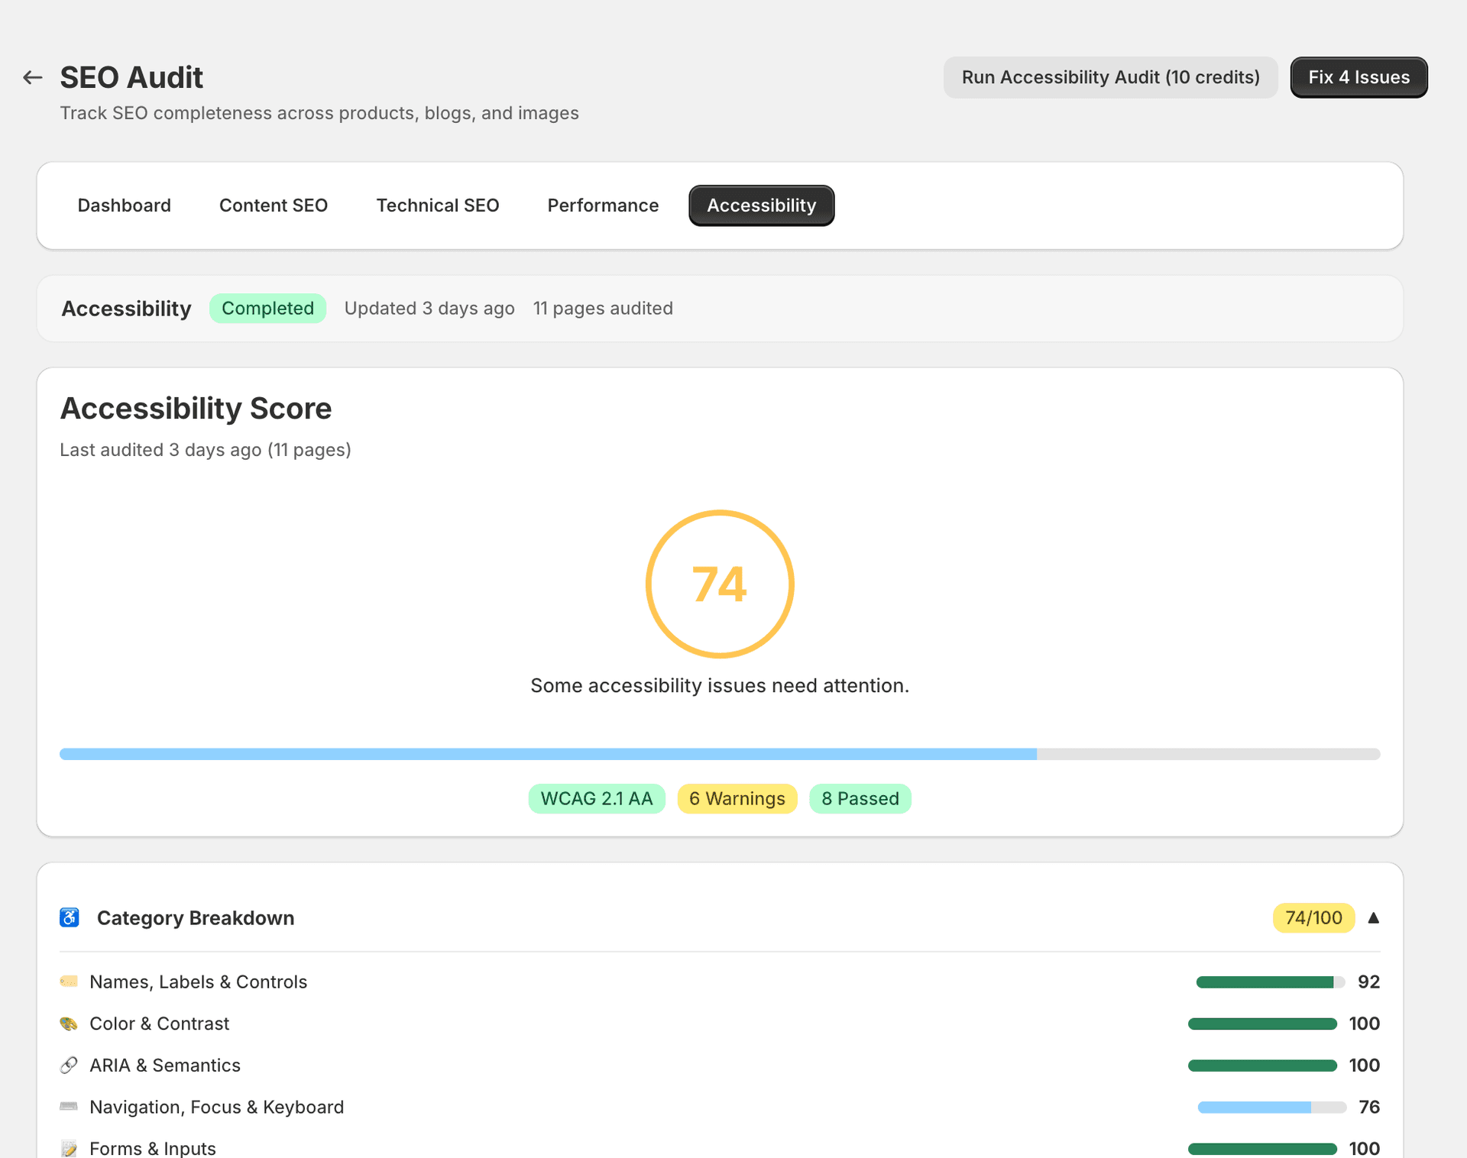The height and width of the screenshot is (1158, 1467).
Task: Open the Performance tab
Action: [603, 205]
